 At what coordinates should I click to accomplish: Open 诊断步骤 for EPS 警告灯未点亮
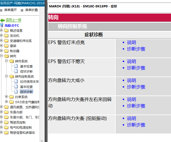point(136,49)
